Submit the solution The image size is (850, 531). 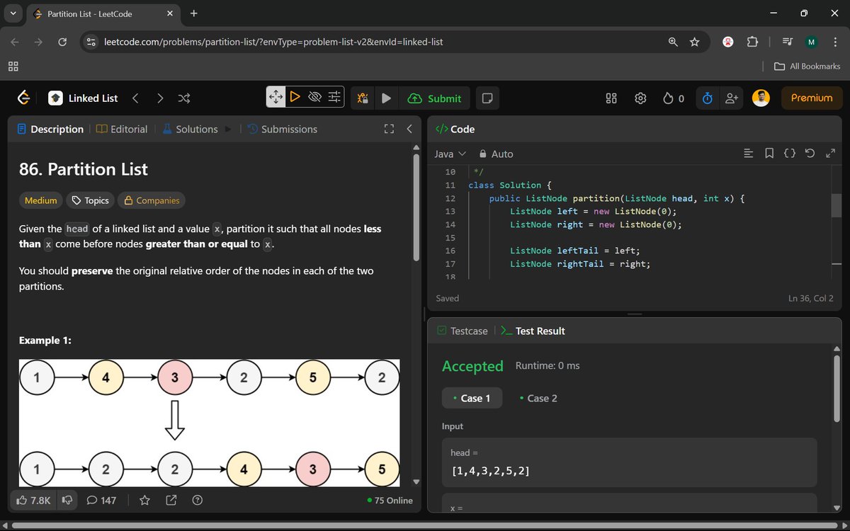coord(435,98)
